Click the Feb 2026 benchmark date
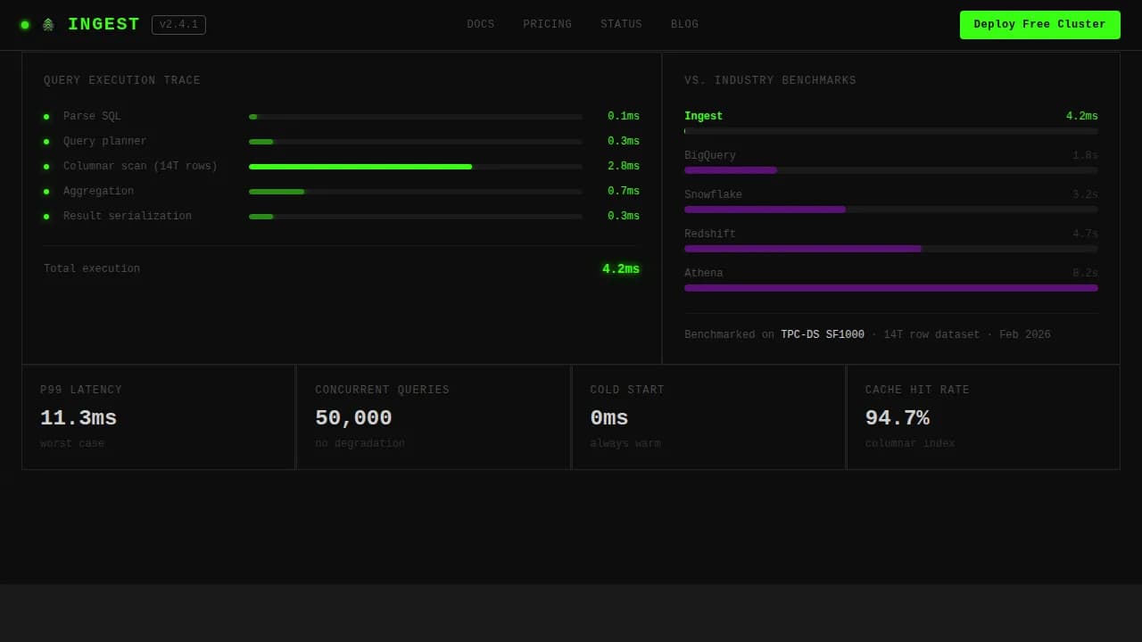Screen dimensions: 1142x642 coord(1025,335)
